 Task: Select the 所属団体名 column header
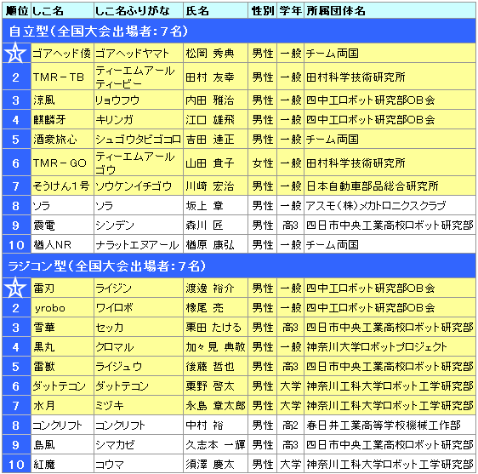pos(390,11)
